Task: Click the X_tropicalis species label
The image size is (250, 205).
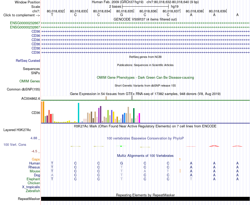Action: (31, 187)
